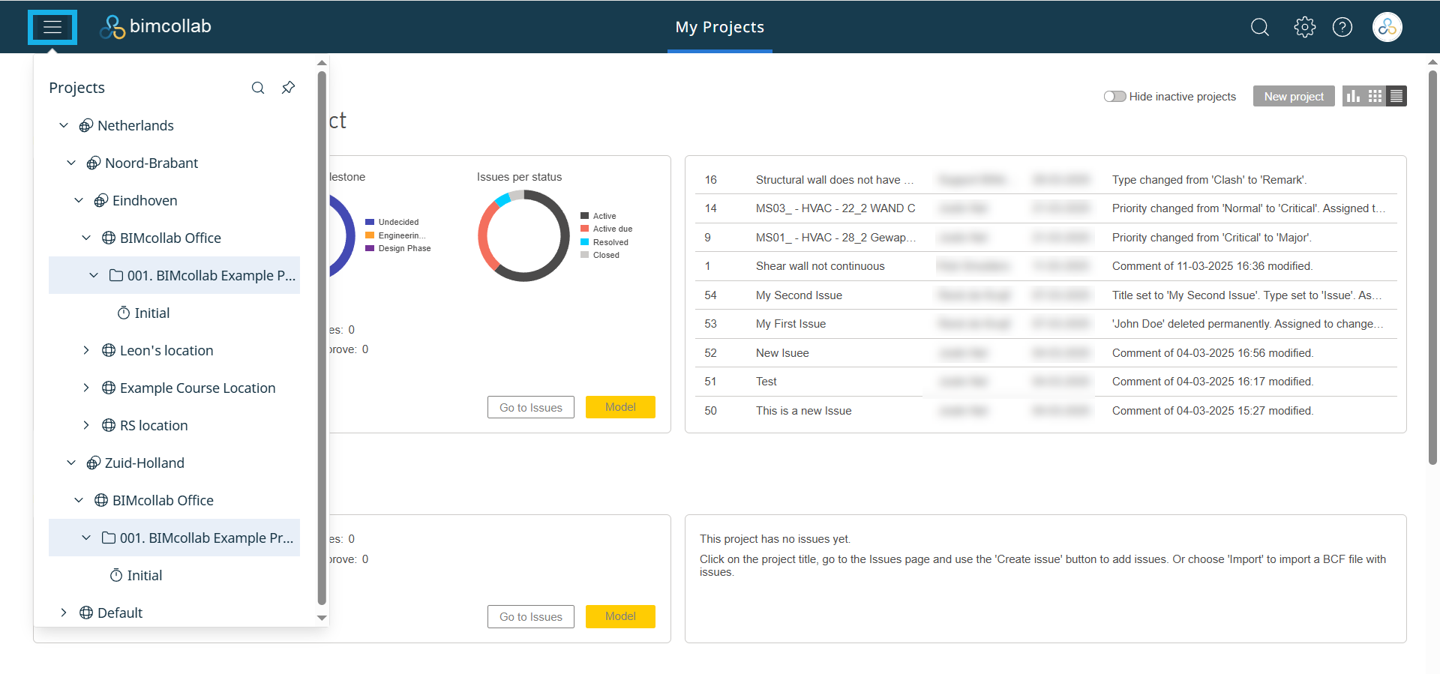Open the user profile avatar
1440x674 pixels.
click(1387, 28)
